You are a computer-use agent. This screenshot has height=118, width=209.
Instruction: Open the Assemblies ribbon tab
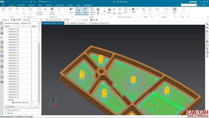coord(60,5)
